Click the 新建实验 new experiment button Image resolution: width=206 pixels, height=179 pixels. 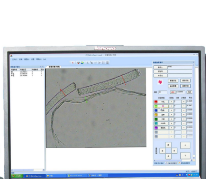[x=173, y=80]
